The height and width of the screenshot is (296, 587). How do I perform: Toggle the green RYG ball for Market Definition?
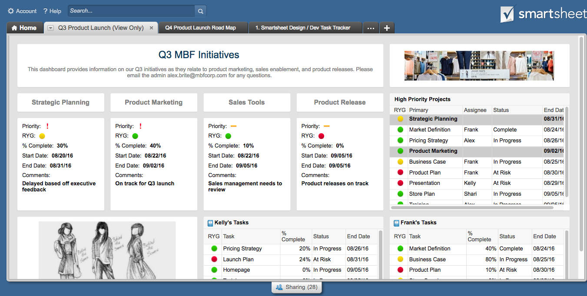click(x=400, y=129)
